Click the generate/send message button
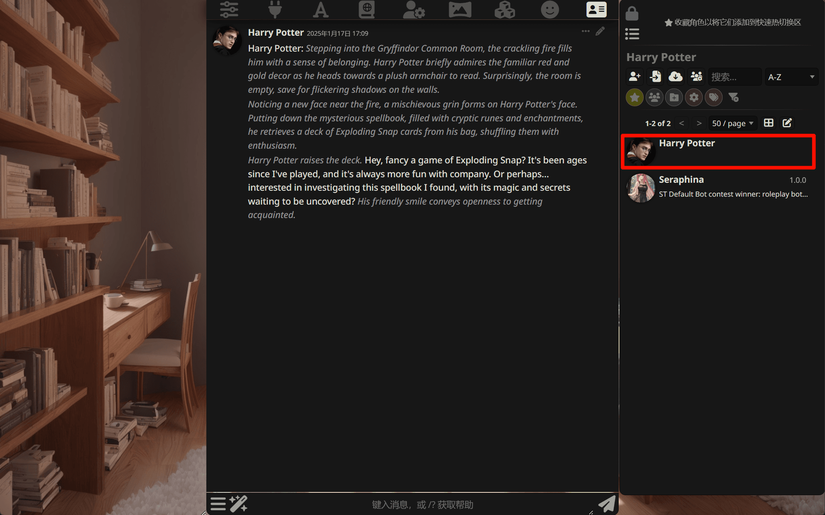 pyautogui.click(x=608, y=503)
